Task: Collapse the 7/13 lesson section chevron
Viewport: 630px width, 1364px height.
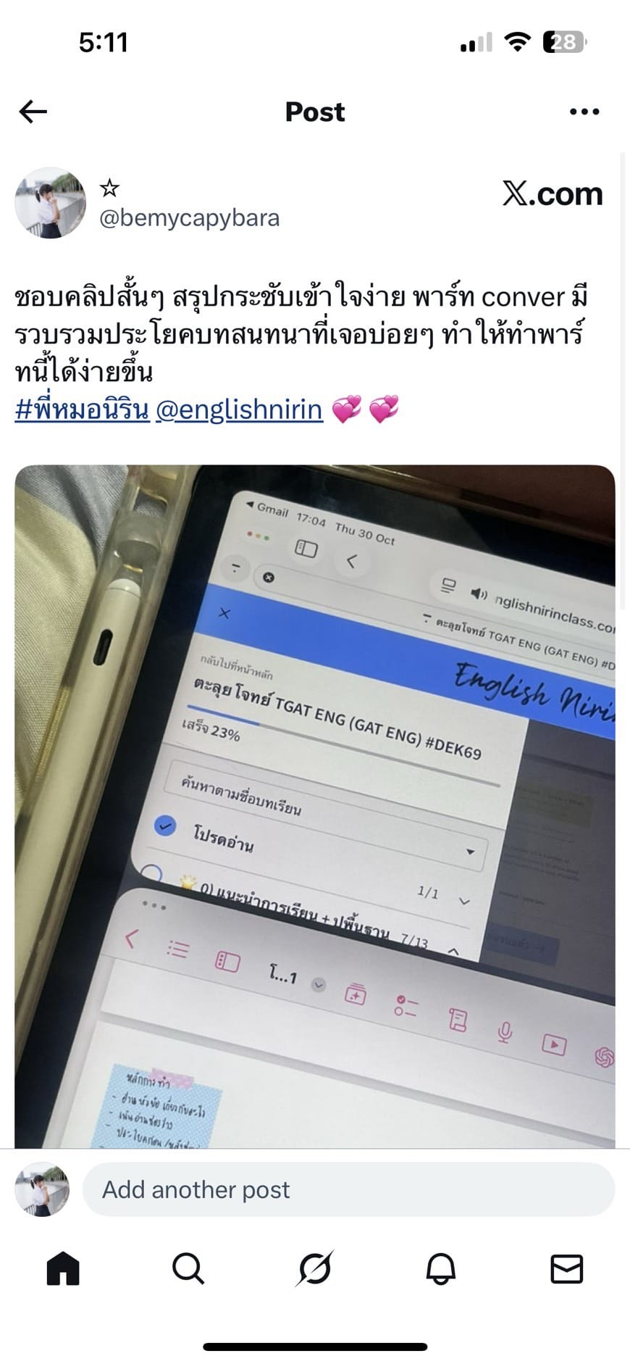Action: (453, 950)
